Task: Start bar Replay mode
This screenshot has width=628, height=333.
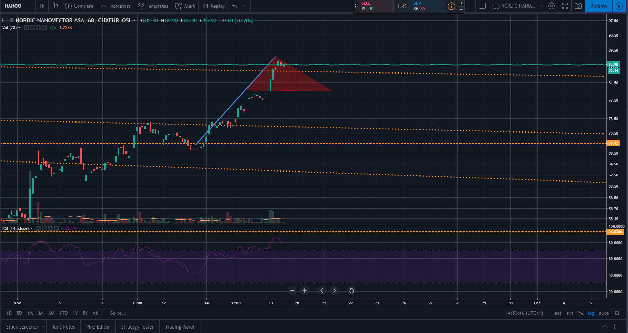Action: (x=214, y=6)
